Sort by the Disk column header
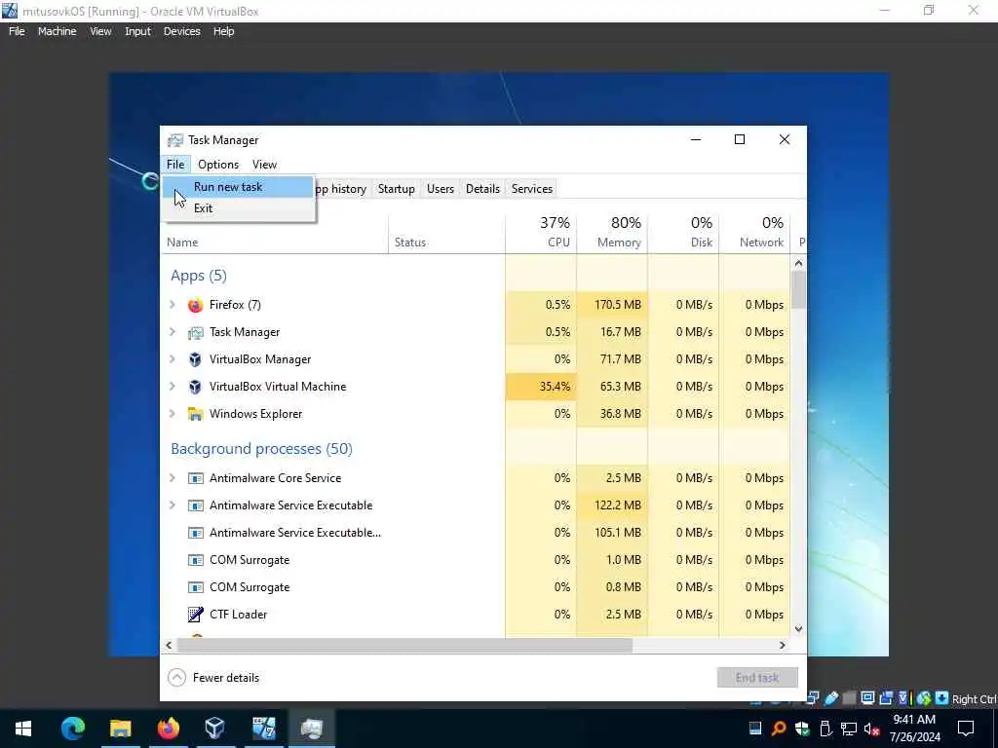The image size is (998, 748). pos(683,233)
